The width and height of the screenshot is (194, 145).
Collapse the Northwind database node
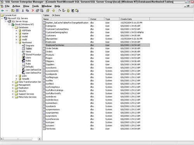(x=16, y=43)
